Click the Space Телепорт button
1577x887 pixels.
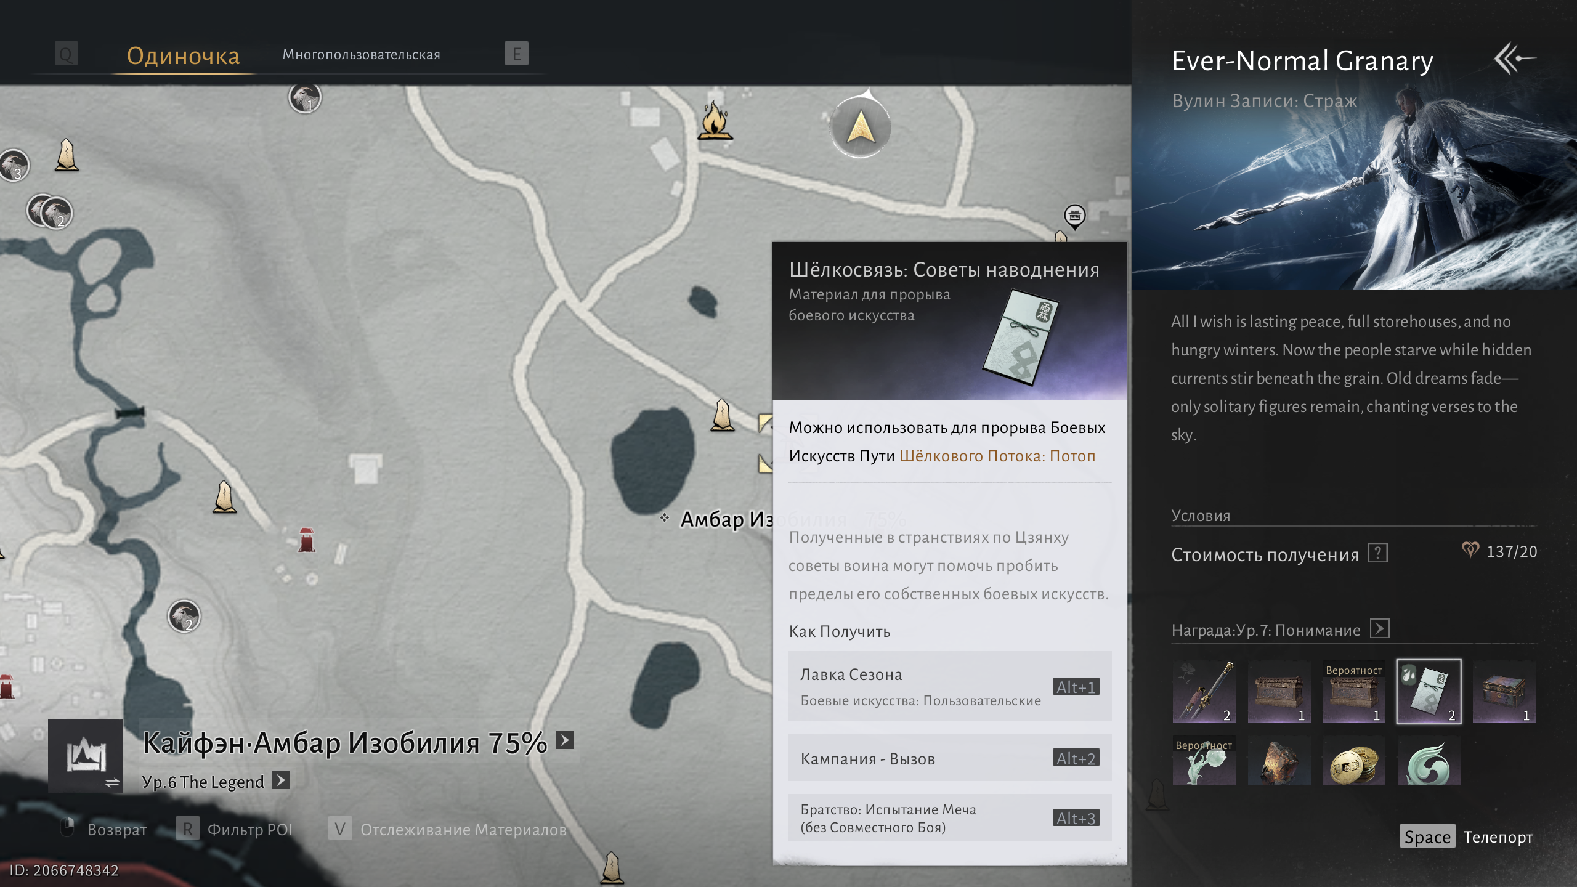[x=1467, y=836]
